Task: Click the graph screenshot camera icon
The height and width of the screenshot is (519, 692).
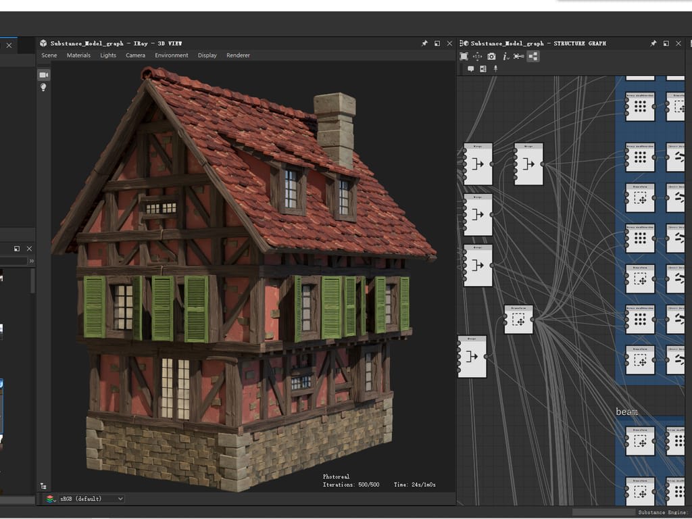Action: [491, 56]
